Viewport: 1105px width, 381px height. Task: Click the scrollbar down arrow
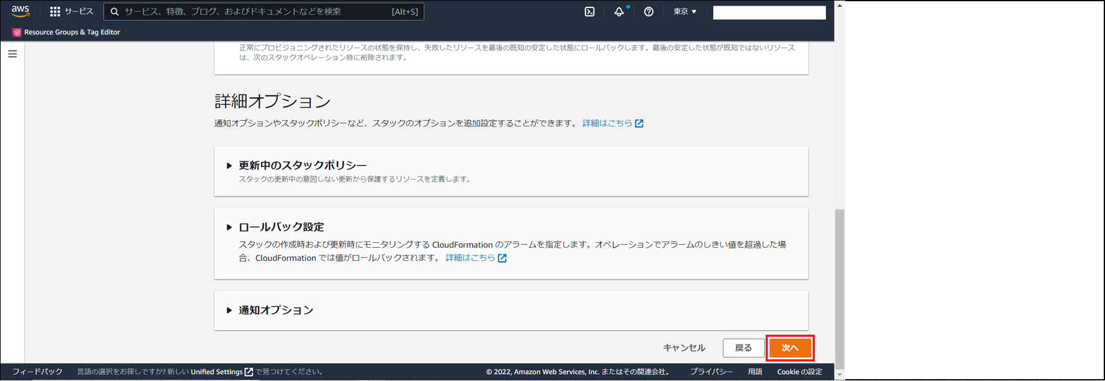[840, 375]
